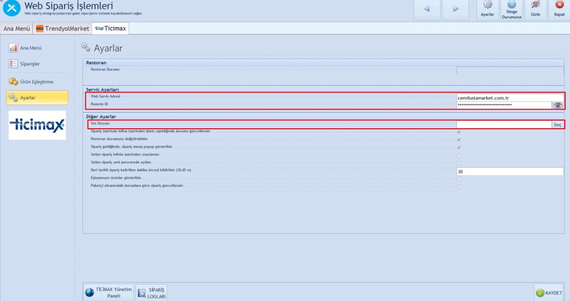This screenshot has width=570, height=301.
Task: Open Ayarlar from the top toolbar
Action: [x=487, y=10]
